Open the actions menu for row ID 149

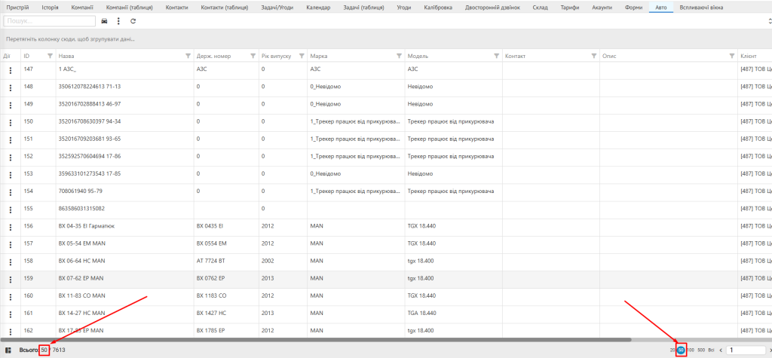pos(11,106)
